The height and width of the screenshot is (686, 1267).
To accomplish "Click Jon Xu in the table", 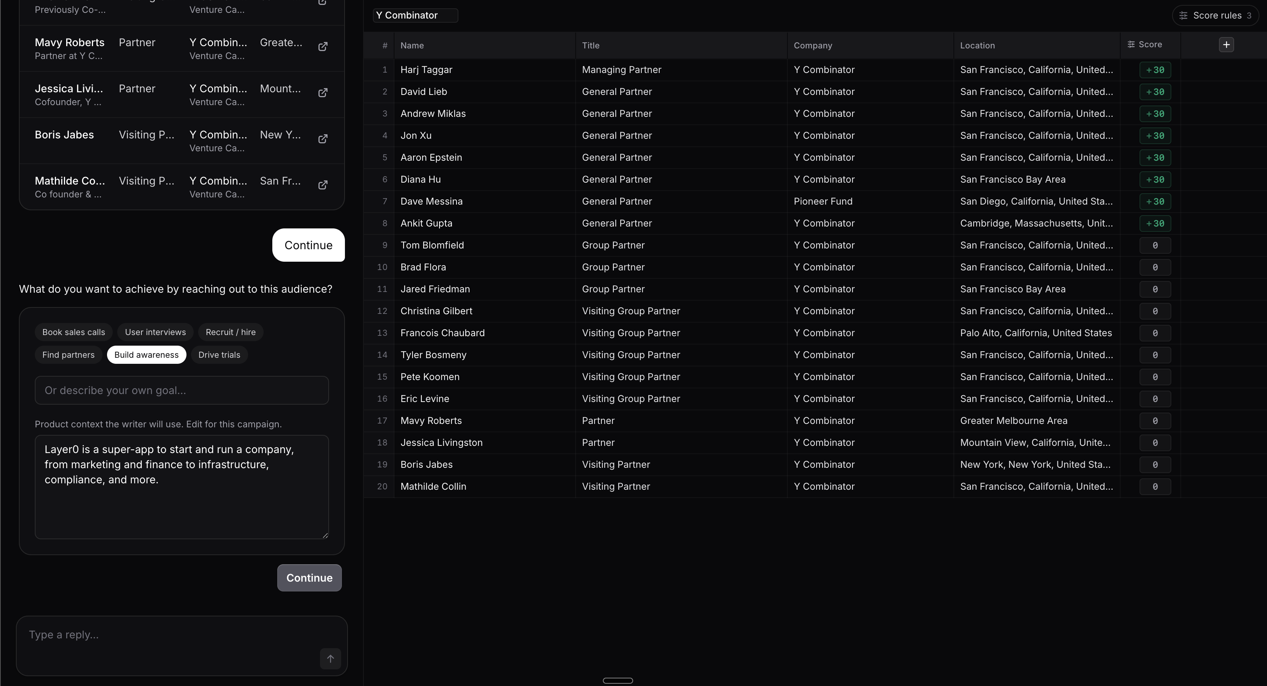I will (416, 136).
